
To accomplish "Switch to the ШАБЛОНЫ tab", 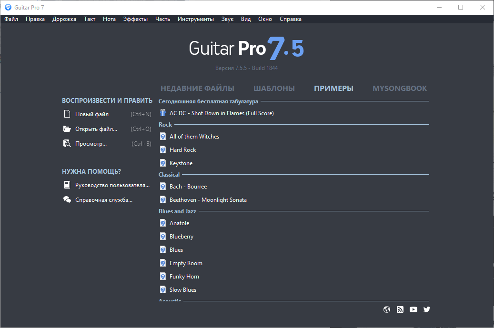I will point(274,89).
